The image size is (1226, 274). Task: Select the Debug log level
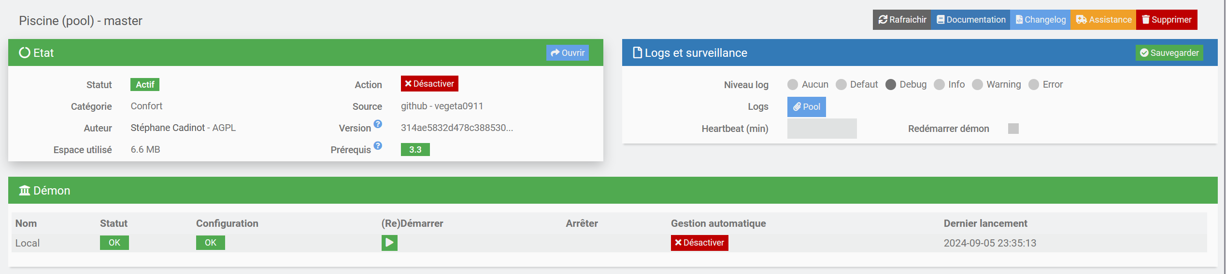(x=891, y=85)
